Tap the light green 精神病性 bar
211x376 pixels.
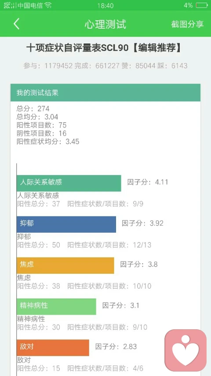(56, 306)
